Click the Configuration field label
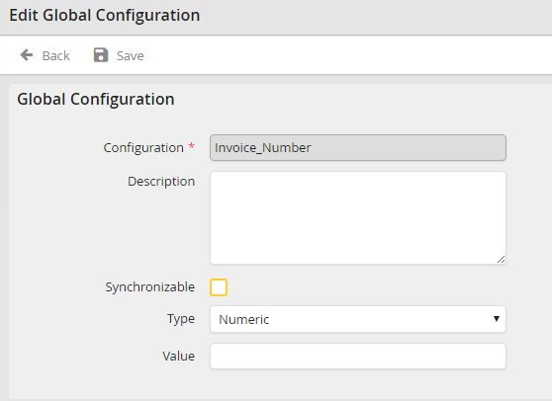This screenshot has height=401, width=552. (143, 147)
